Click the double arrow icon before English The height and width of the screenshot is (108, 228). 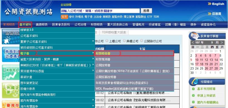coord(210,4)
